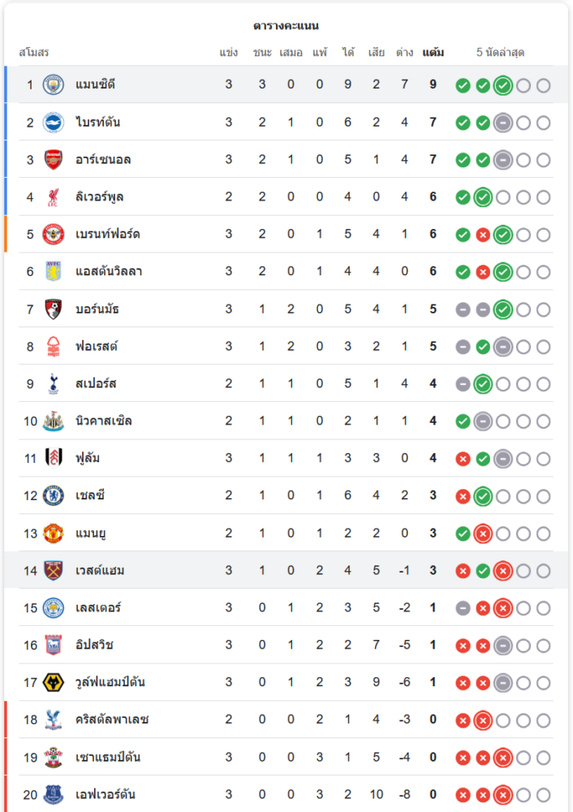This screenshot has width=573, height=812.
Task: Click the 5 นัดล่าสุด column header
Action: 500,53
